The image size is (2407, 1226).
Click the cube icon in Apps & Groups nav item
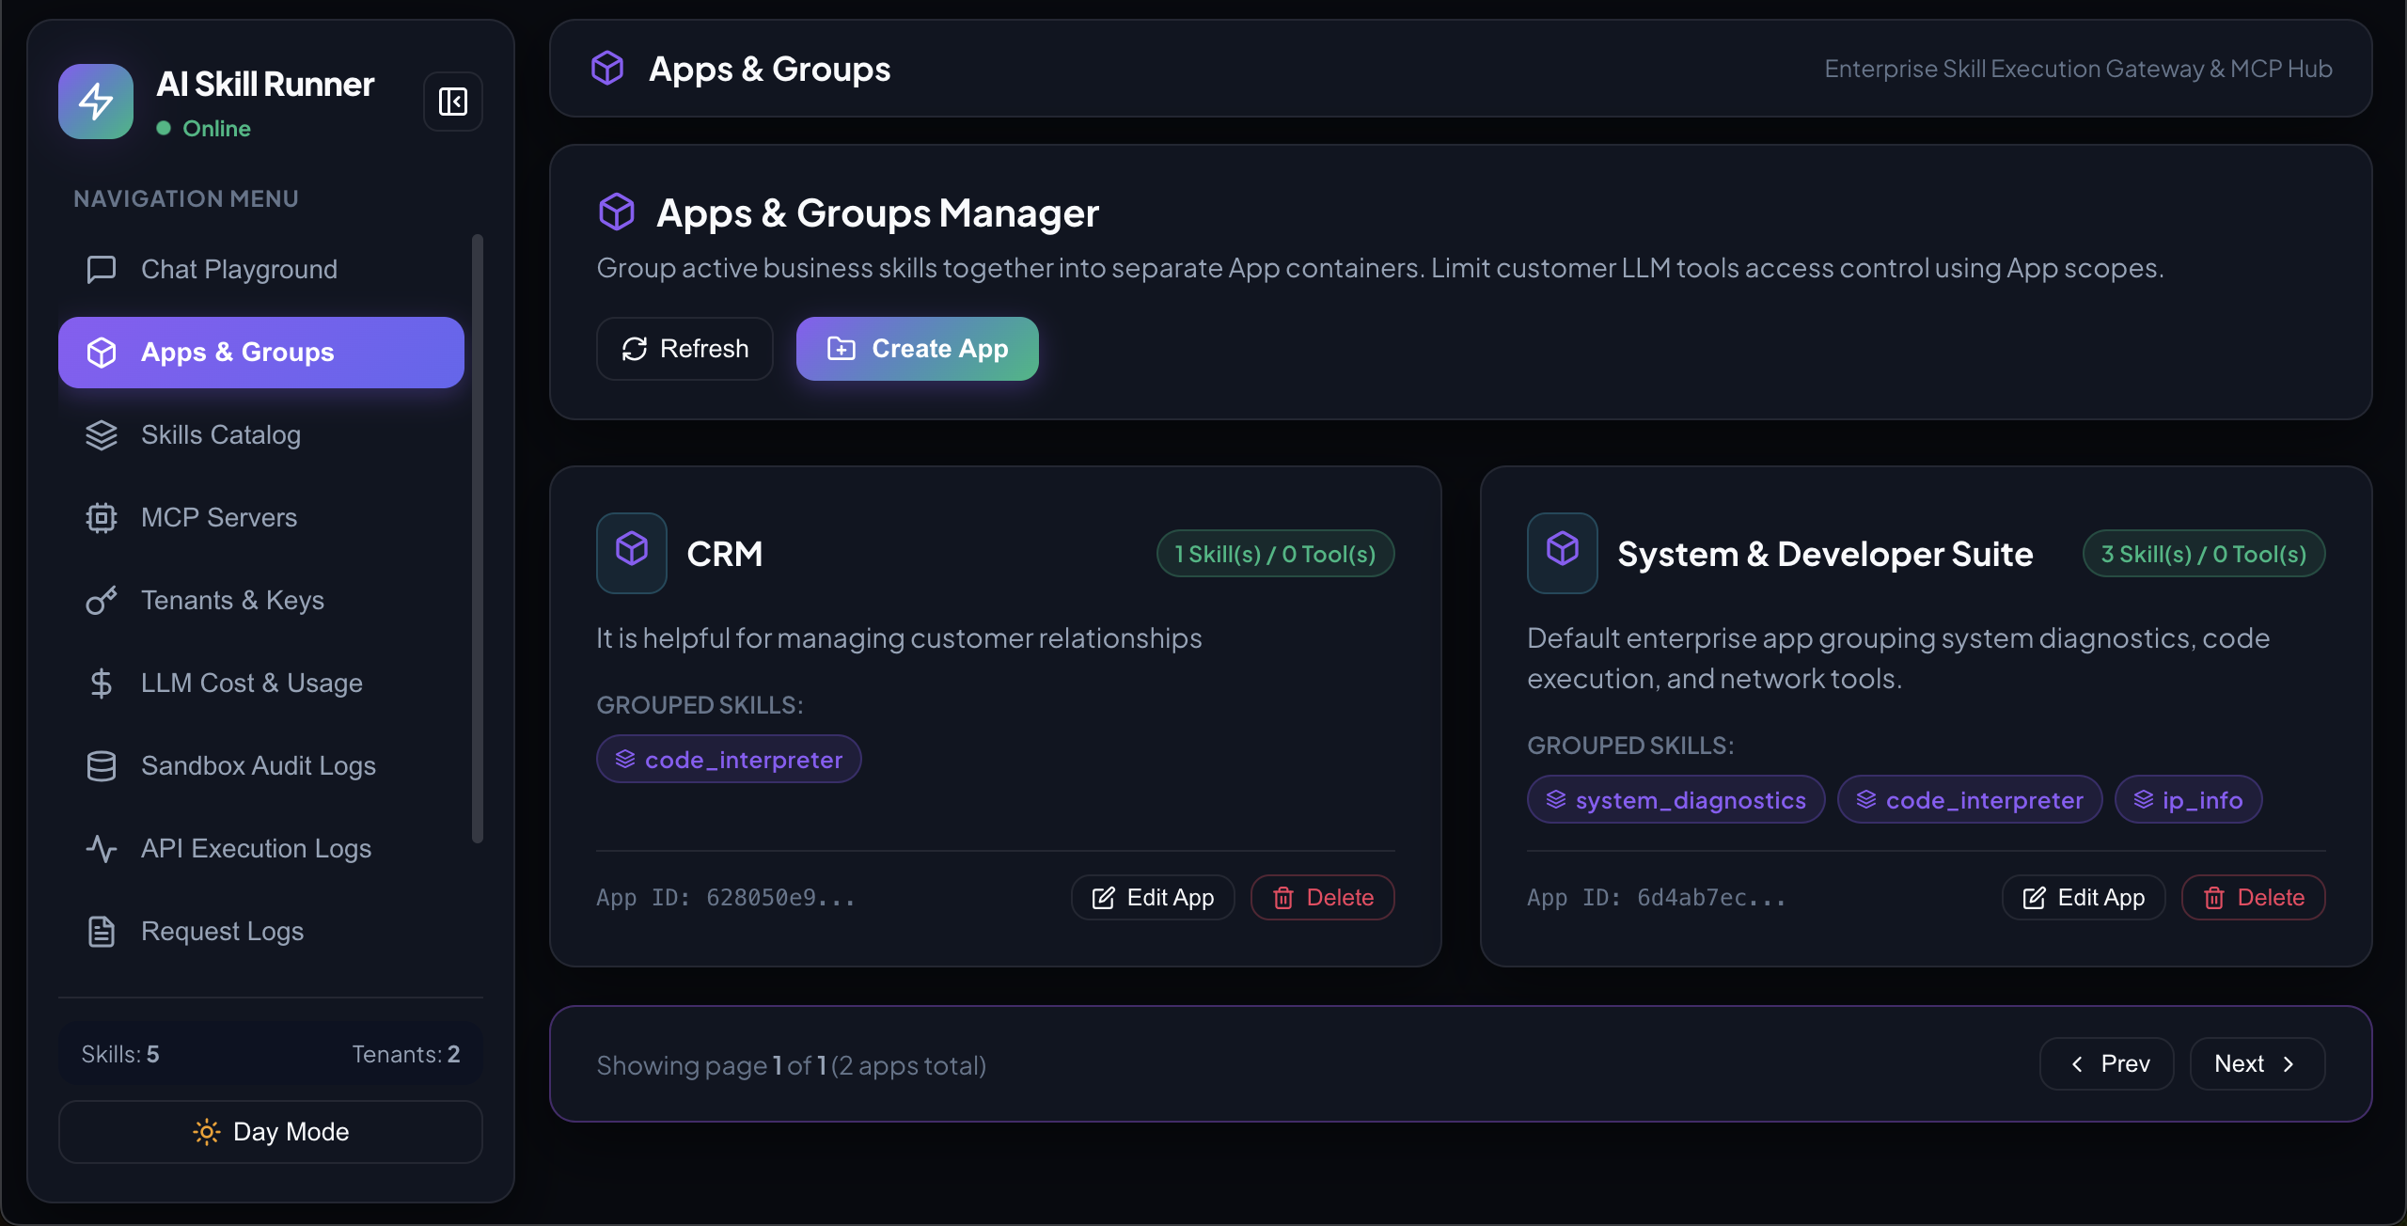point(102,352)
